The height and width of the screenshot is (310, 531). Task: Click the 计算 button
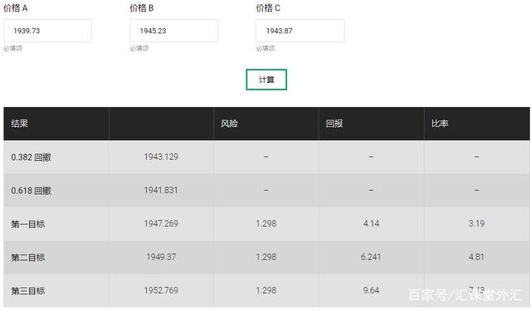[x=266, y=80]
